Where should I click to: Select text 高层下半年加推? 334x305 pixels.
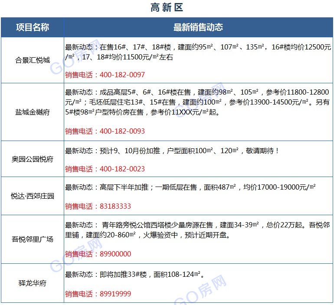coord(124,187)
